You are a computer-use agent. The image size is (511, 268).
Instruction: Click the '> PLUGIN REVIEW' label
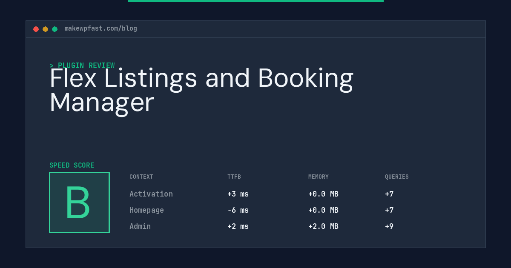(x=82, y=66)
